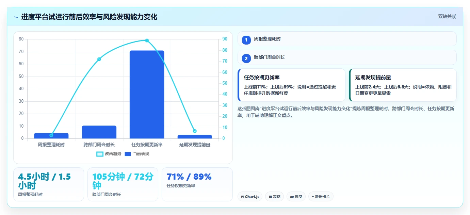Select the 延期发现提前量 blue bar
Viewport: 470px width, 215px height.
pyautogui.click(x=195, y=137)
